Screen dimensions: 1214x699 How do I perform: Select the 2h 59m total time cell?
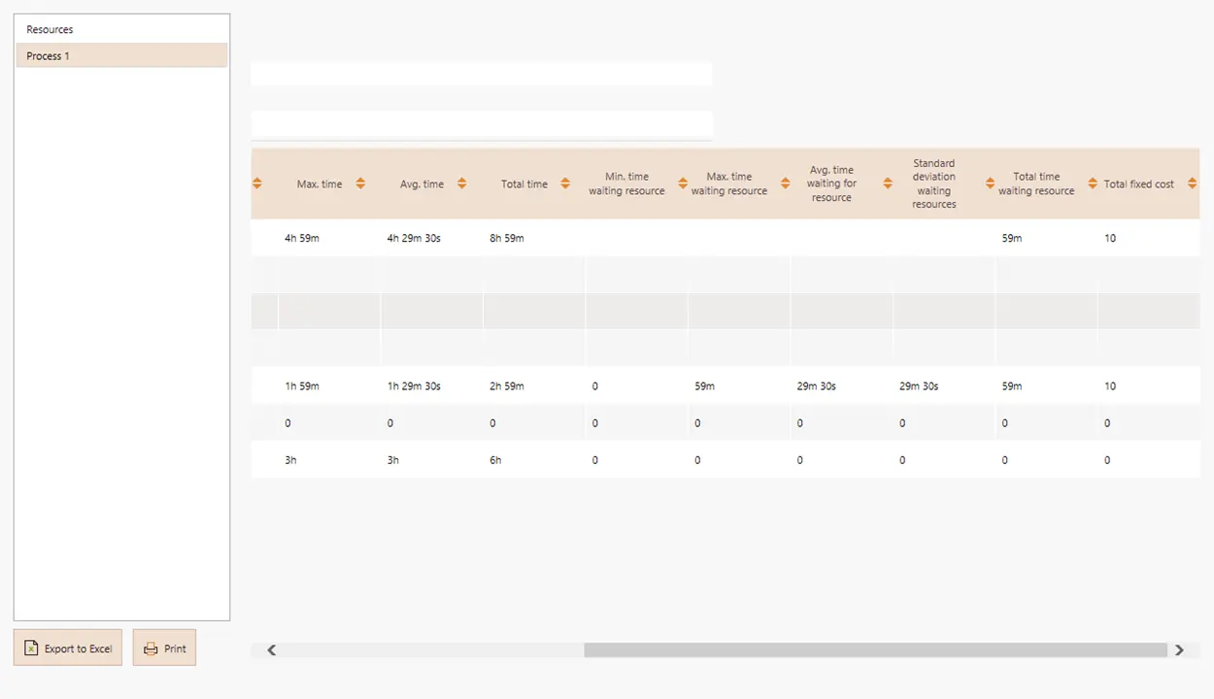click(507, 386)
